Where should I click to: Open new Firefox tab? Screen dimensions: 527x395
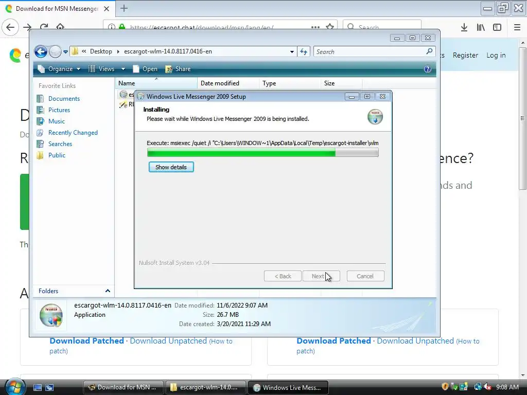click(x=124, y=8)
